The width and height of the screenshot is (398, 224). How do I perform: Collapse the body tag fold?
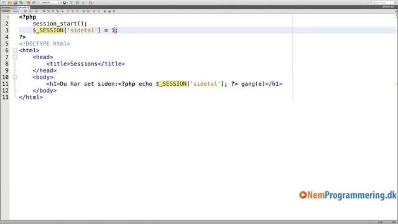pos(15,77)
